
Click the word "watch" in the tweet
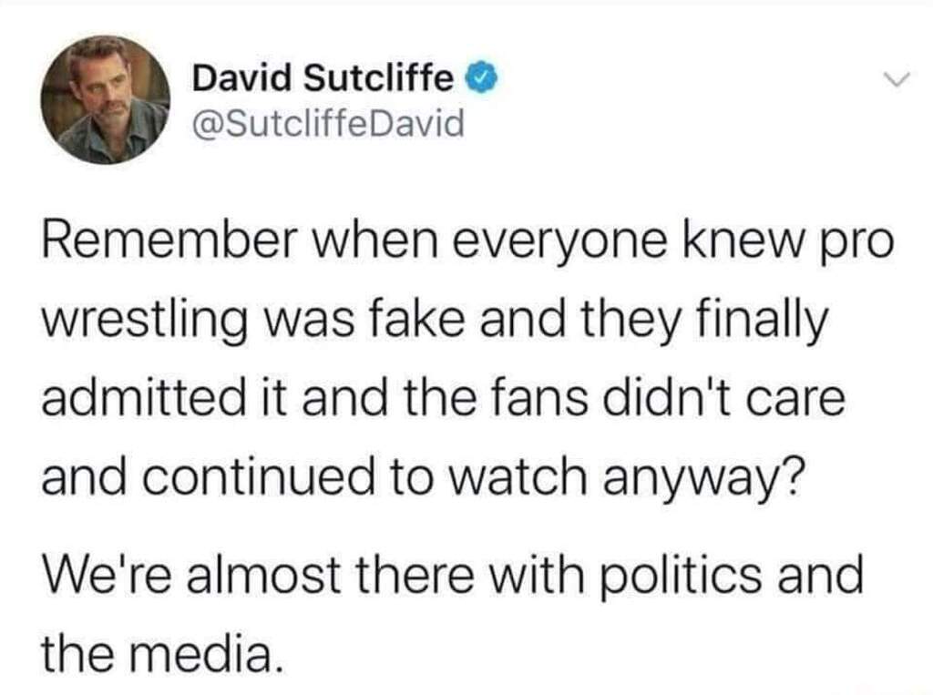(x=518, y=477)
